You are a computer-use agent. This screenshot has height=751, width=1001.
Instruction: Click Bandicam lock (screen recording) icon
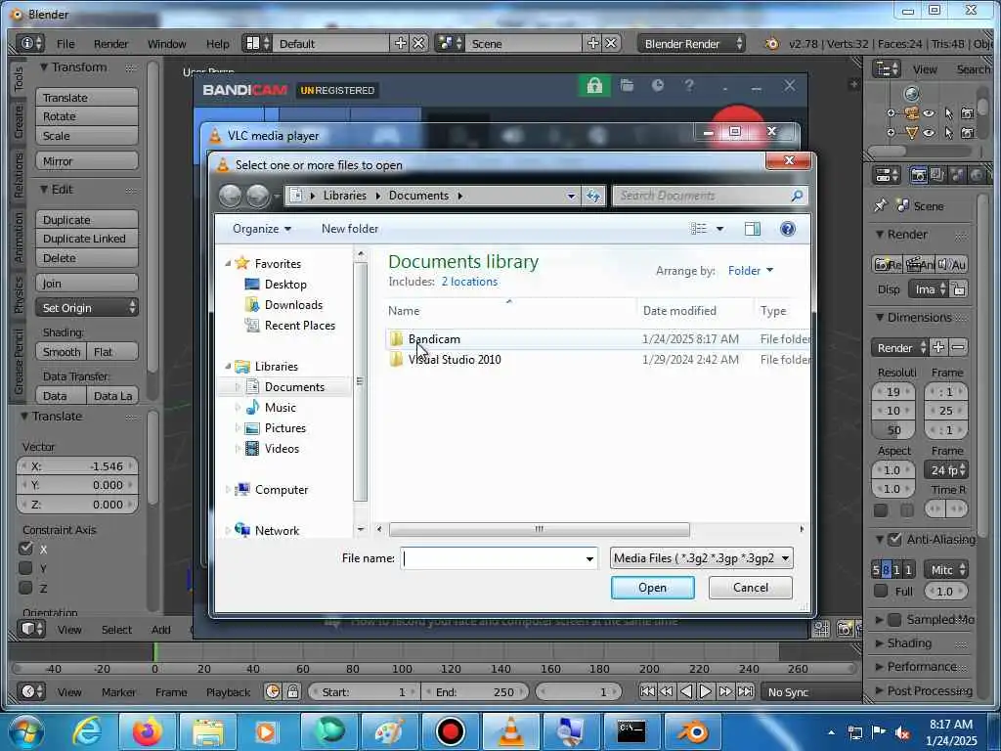click(x=593, y=86)
